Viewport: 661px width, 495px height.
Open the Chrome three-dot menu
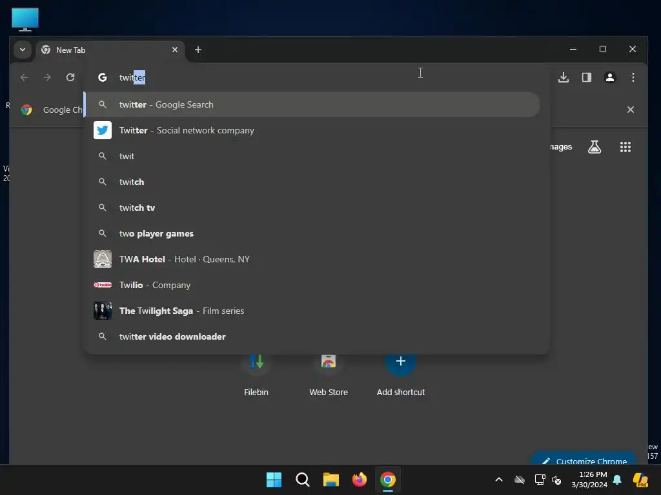tap(633, 77)
